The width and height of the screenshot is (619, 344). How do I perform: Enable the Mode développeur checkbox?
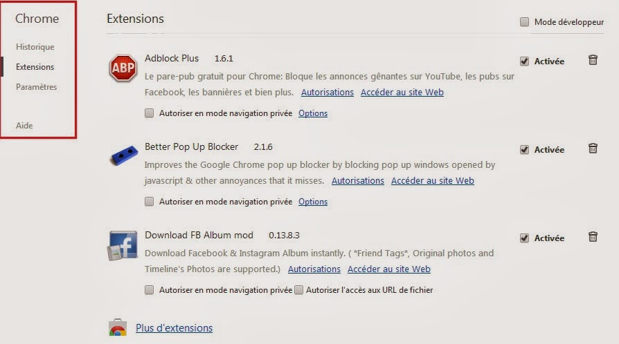pyautogui.click(x=525, y=22)
